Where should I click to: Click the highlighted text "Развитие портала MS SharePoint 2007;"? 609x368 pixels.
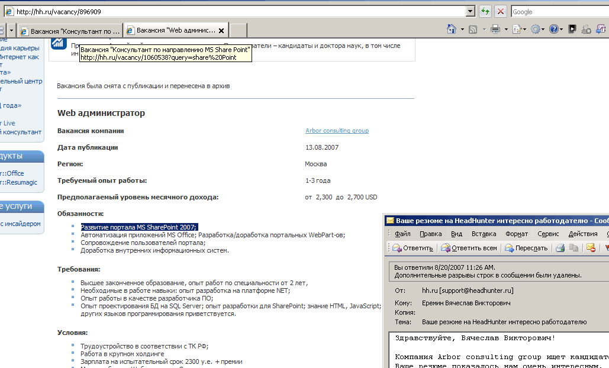click(139, 227)
